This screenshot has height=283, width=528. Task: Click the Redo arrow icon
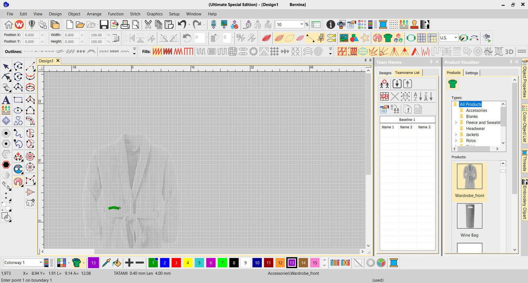(197, 25)
